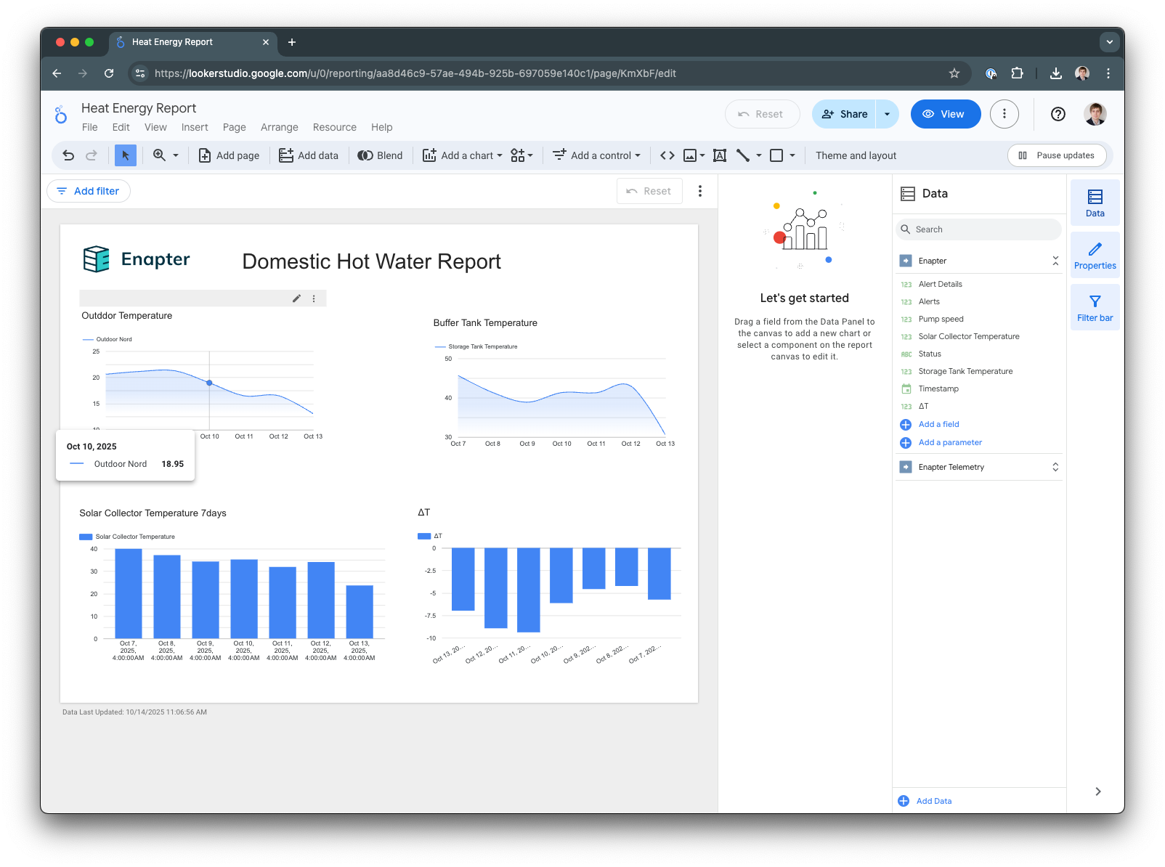
Task: Open the Arrange menu
Action: tap(279, 127)
